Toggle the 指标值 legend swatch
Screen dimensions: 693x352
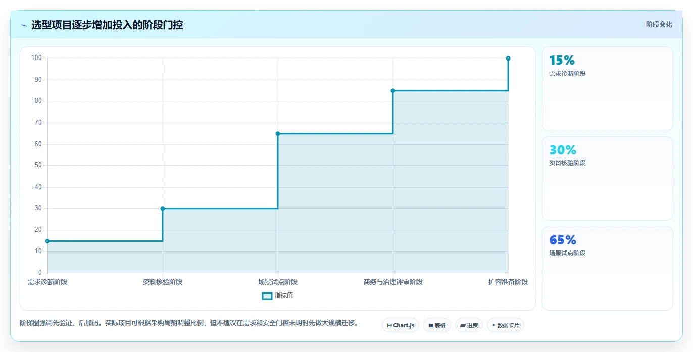coord(267,296)
